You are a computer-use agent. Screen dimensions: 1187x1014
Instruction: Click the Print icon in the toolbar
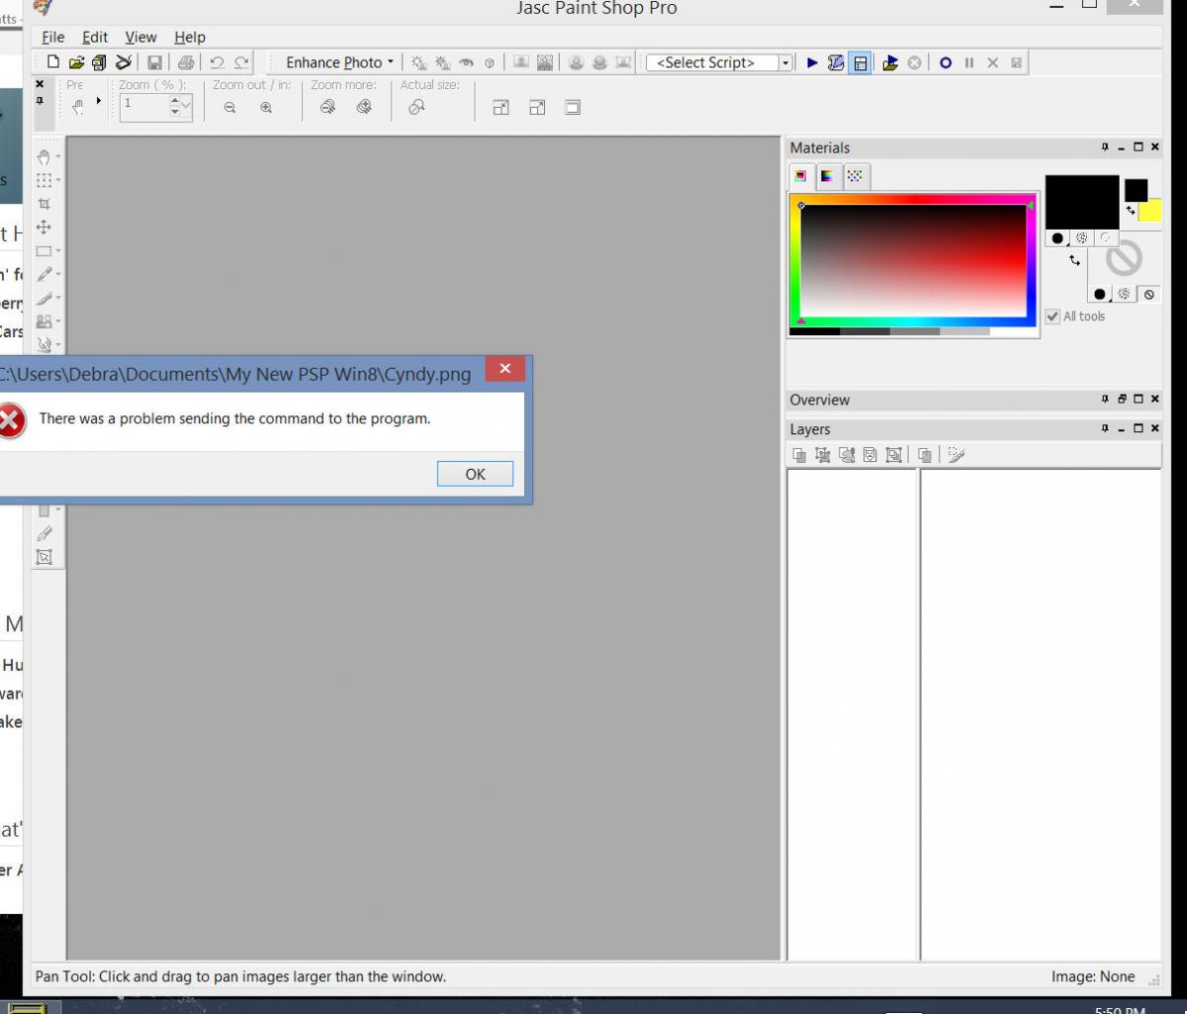point(186,62)
